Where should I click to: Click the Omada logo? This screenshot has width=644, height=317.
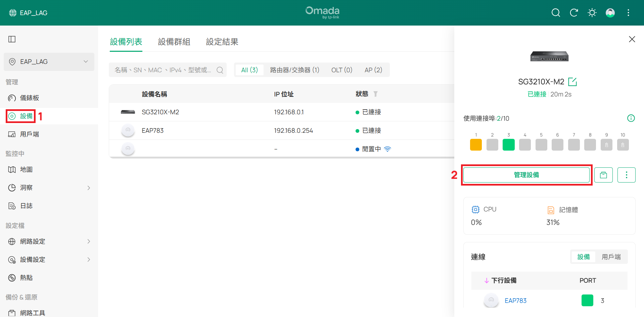point(322,12)
